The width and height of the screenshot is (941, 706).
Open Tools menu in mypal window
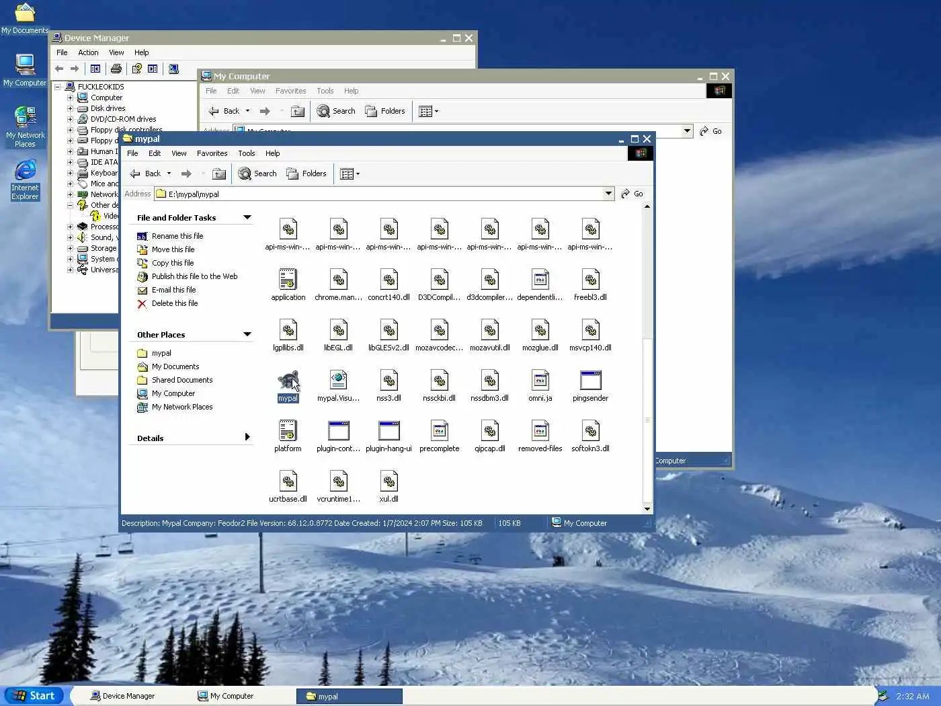point(247,153)
